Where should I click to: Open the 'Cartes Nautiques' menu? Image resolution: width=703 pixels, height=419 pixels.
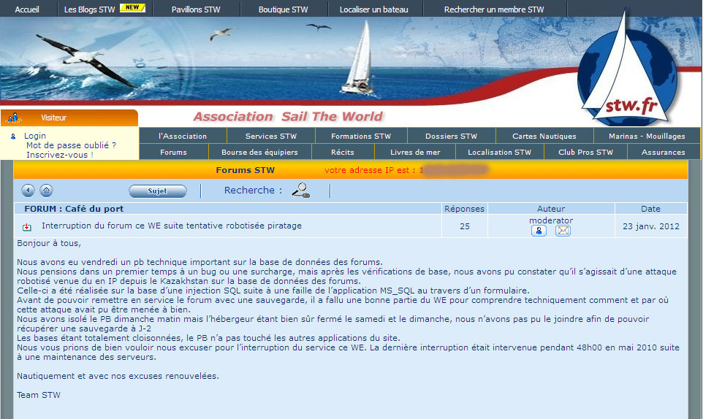coord(544,136)
